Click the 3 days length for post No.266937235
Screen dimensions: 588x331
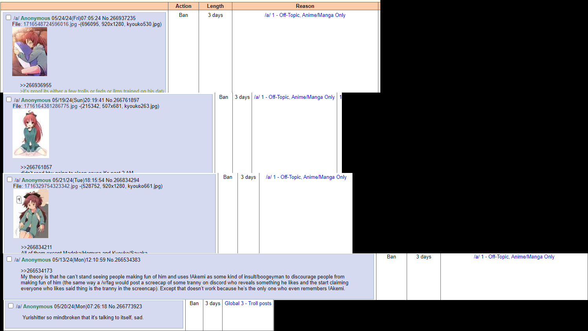coord(215,15)
